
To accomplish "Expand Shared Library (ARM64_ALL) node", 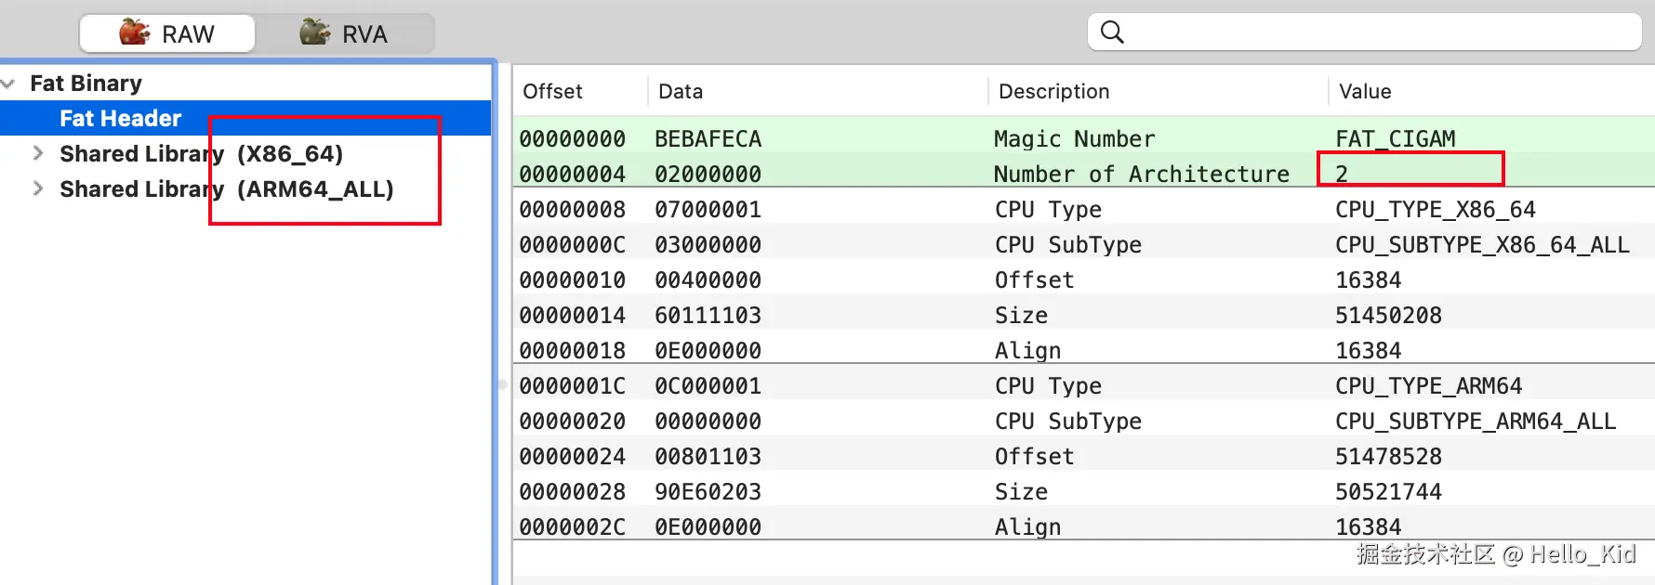I will click(x=38, y=188).
